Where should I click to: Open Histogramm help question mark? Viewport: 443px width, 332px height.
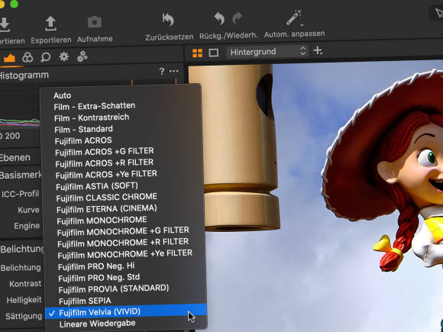tap(162, 72)
